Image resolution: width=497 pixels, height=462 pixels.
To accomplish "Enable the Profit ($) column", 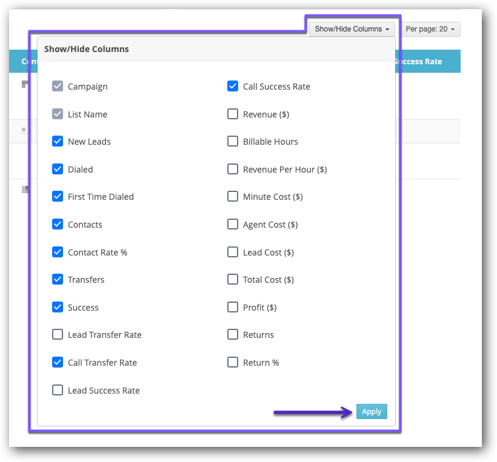I will (x=233, y=307).
